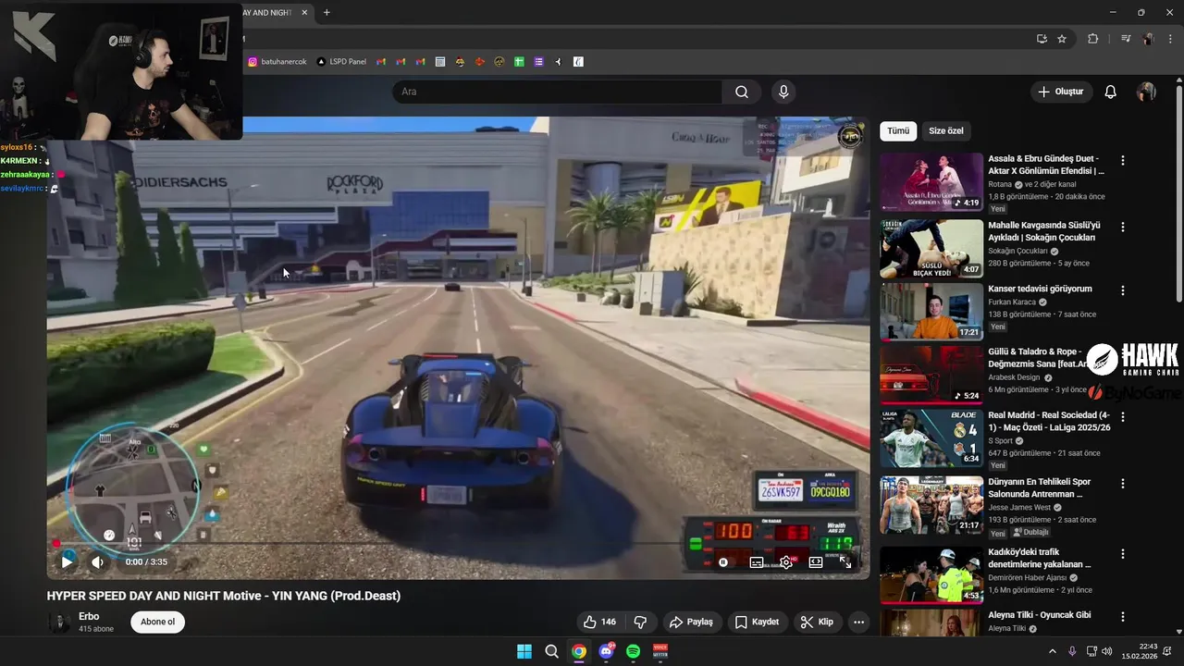Click the video progress bar

click(458, 544)
